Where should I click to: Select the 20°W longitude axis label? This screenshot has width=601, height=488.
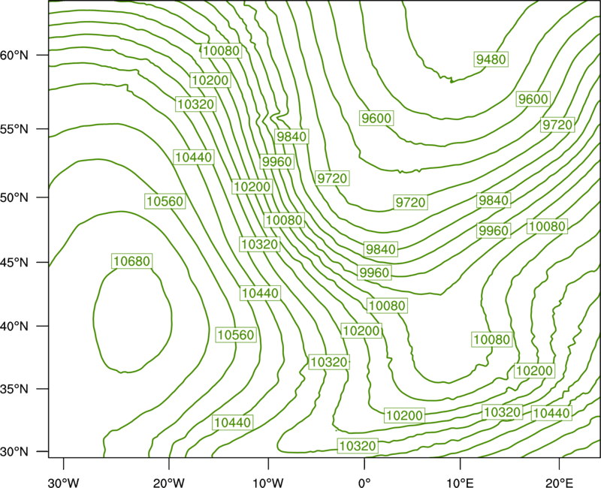pyautogui.click(x=168, y=483)
